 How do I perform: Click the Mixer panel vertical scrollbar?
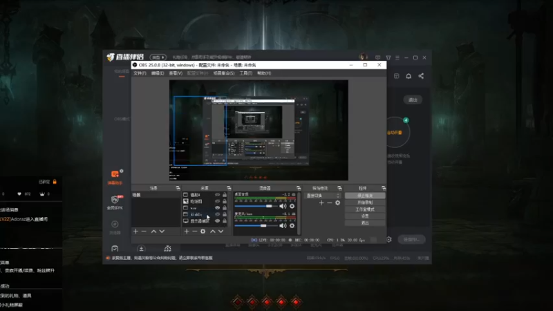point(299,214)
